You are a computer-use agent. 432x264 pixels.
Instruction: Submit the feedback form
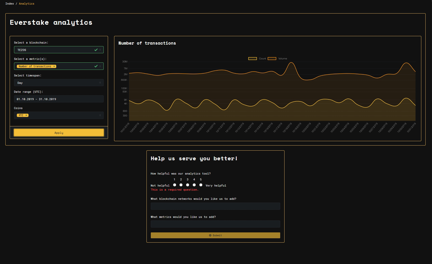[x=215, y=235]
